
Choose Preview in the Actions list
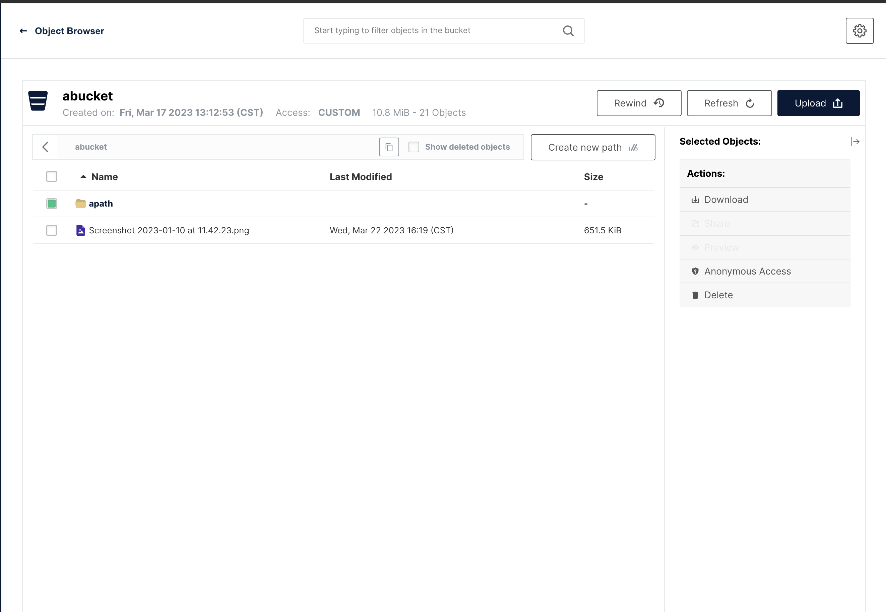tap(765, 247)
